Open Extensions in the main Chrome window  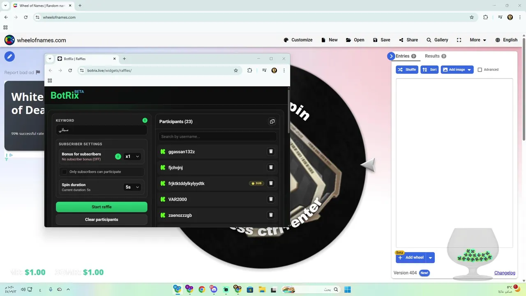(485, 17)
